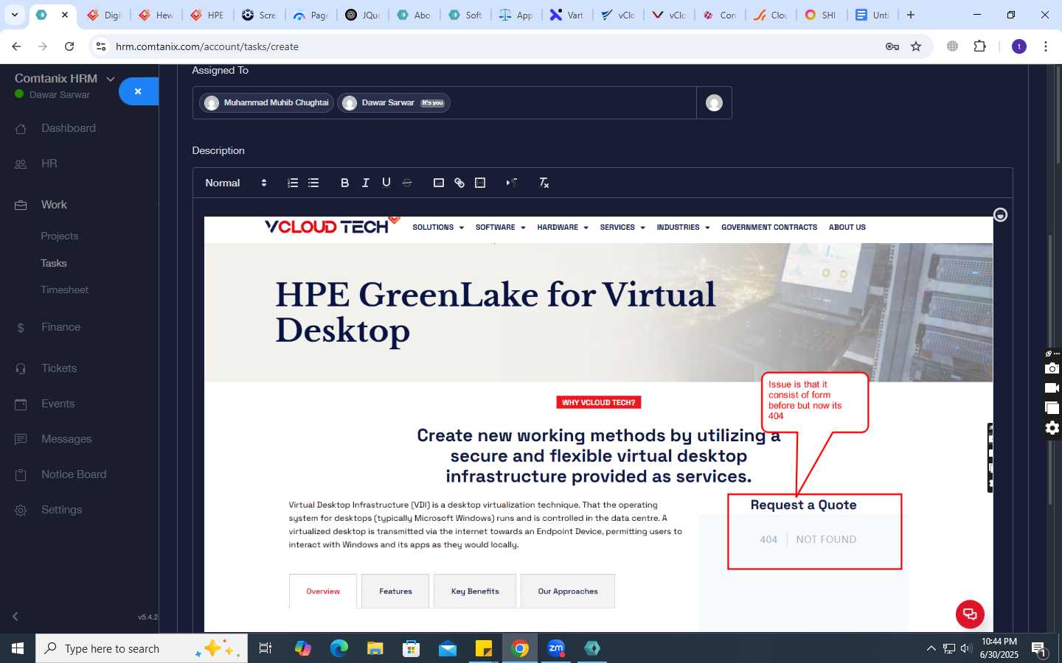This screenshot has width=1062, height=663.
Task: Open the HR sidebar section
Action: coord(49,164)
